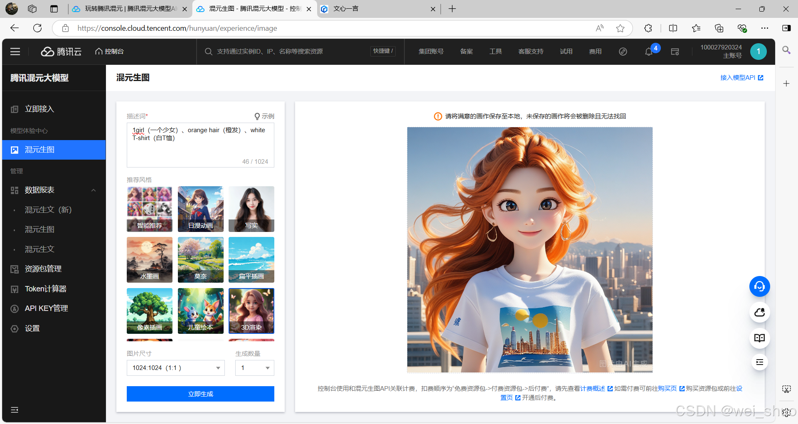
Task: Click the circular icon next to 费用
Action: (623, 52)
